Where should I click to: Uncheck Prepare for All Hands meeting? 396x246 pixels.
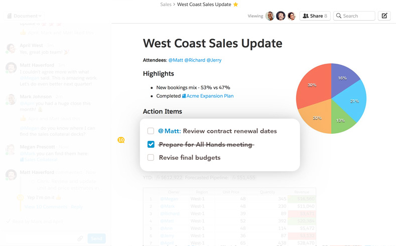pos(151,145)
